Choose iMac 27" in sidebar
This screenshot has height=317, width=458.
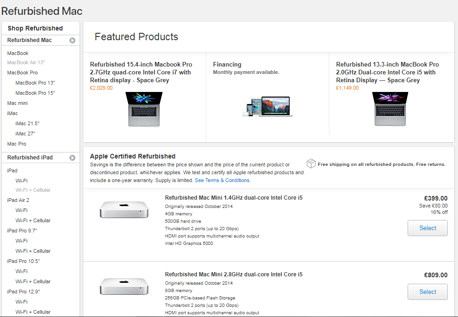point(25,134)
